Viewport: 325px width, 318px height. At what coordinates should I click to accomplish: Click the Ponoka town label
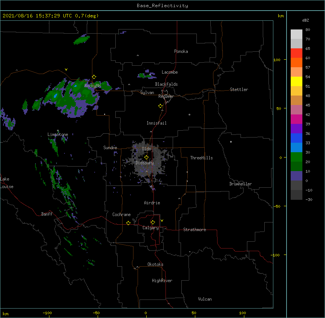pyautogui.click(x=181, y=51)
